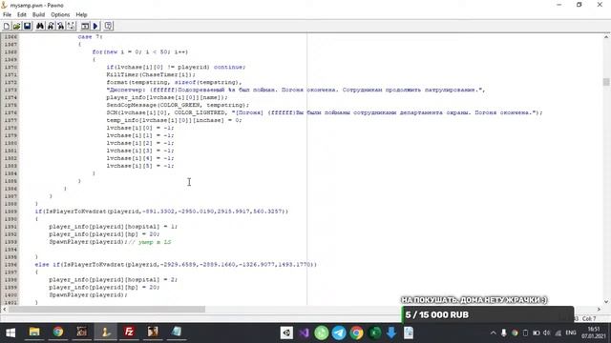This screenshot has height=343, width=611.
Task: Open Excel from the taskbar
Action: (375, 333)
